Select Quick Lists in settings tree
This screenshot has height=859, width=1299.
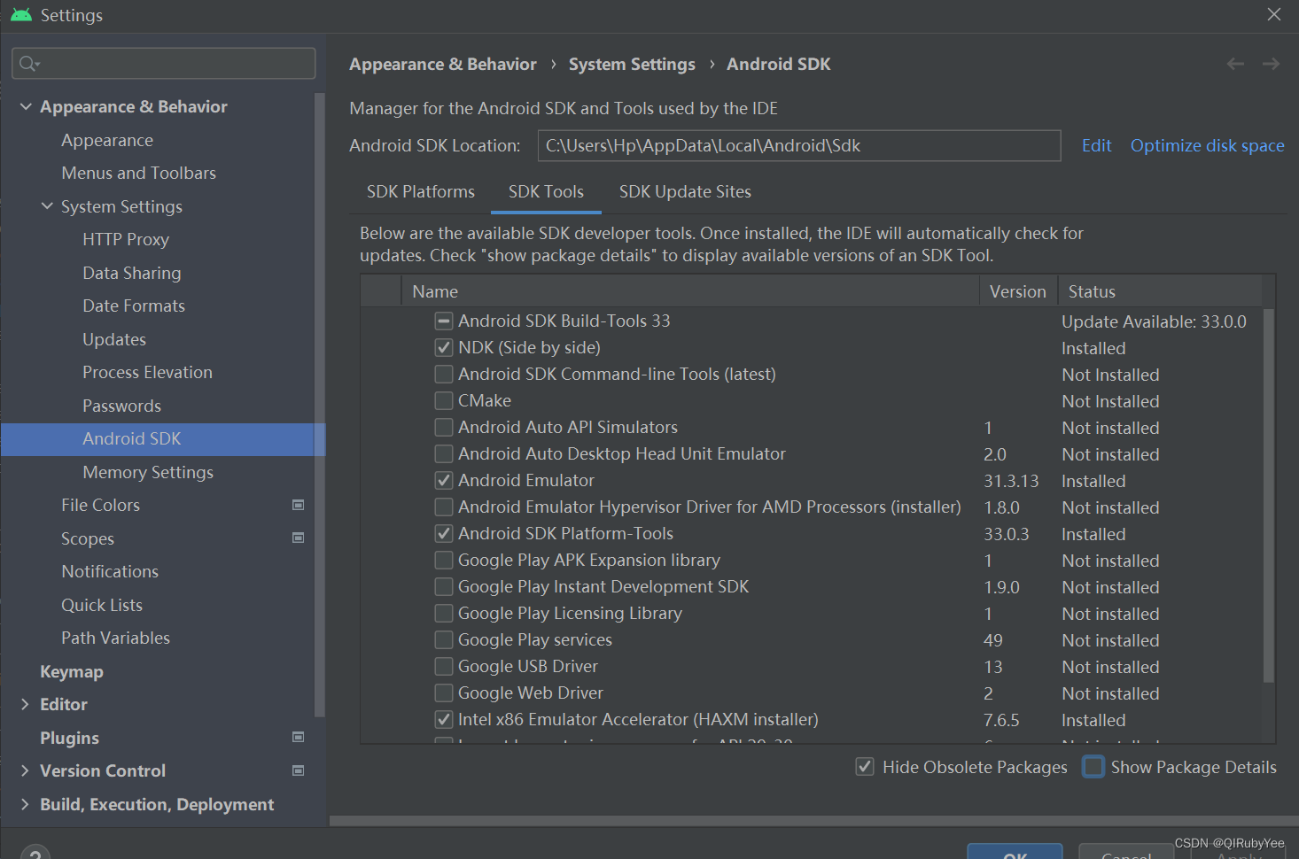tap(102, 605)
